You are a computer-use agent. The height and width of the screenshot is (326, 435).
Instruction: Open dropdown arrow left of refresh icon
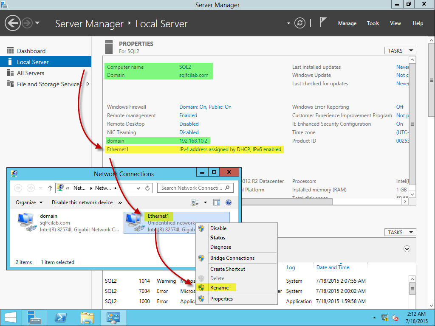tap(288, 23)
